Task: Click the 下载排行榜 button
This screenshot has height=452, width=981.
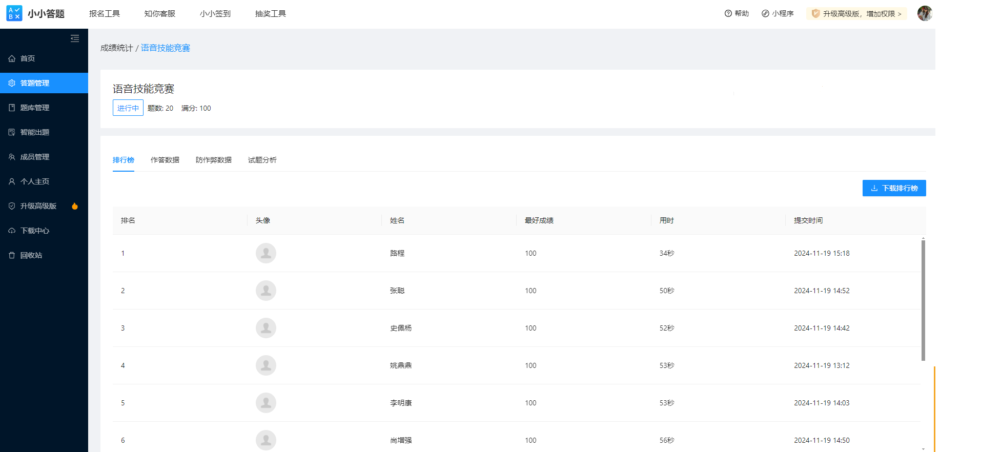Action: pyautogui.click(x=894, y=188)
